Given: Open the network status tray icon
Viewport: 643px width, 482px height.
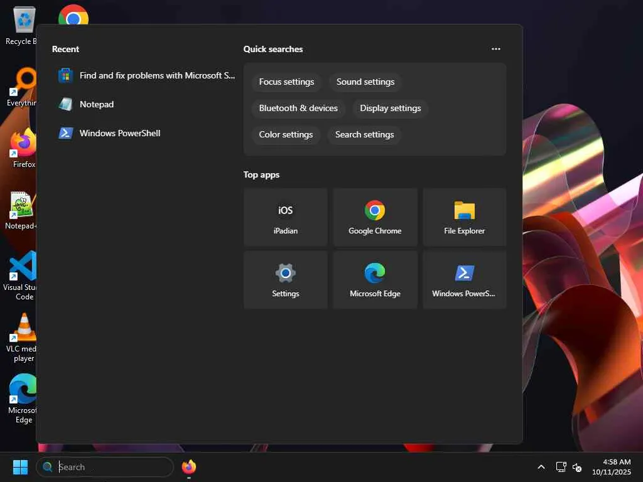Looking at the screenshot, I should (x=561, y=467).
